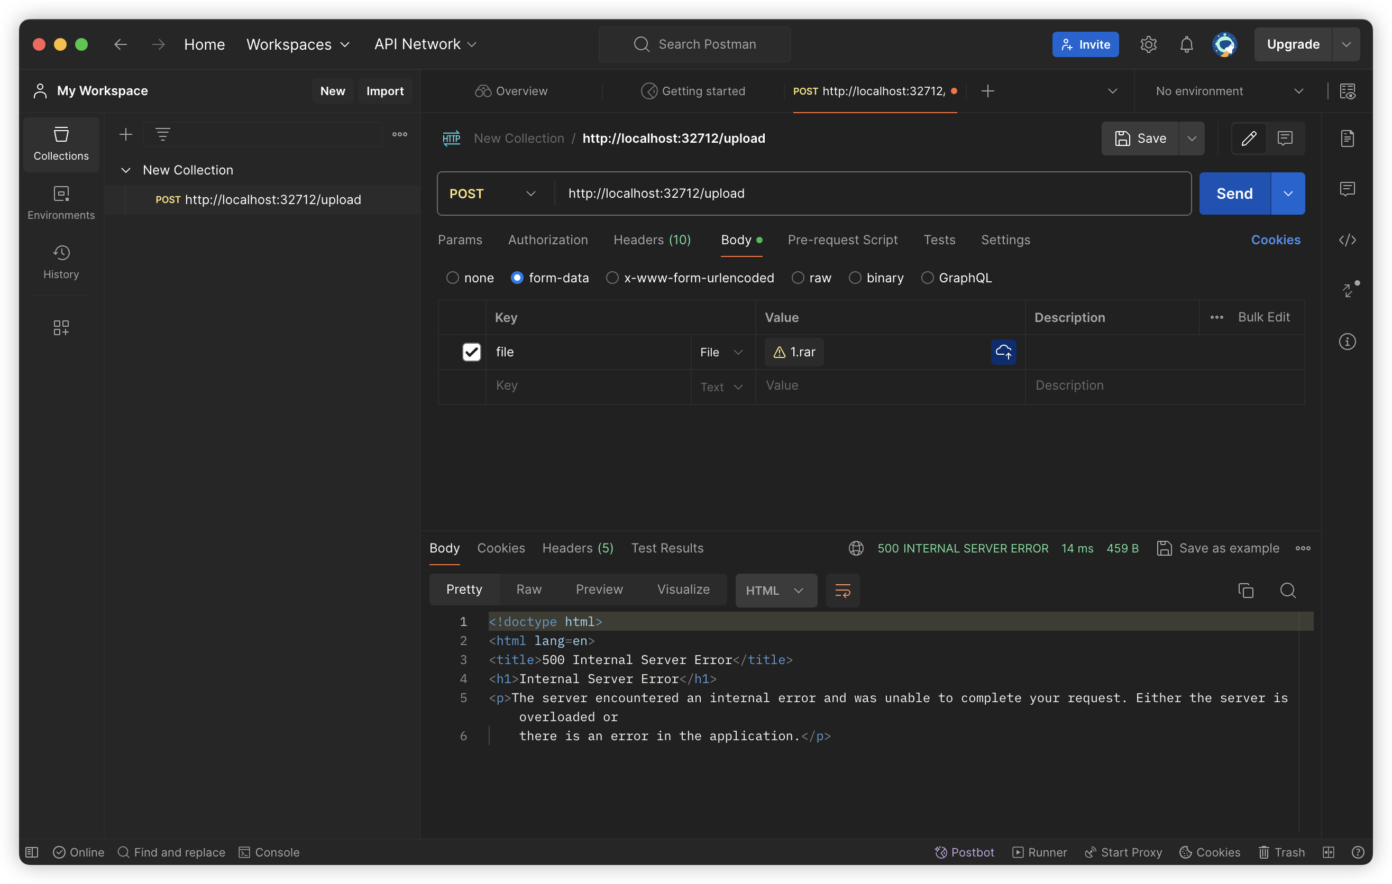This screenshot has width=1392, height=884.
Task: Click the Import button
Action: point(384,91)
